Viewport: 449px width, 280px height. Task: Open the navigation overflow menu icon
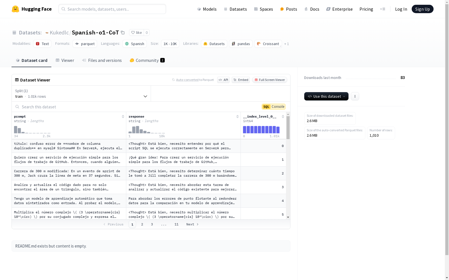(x=382, y=9)
